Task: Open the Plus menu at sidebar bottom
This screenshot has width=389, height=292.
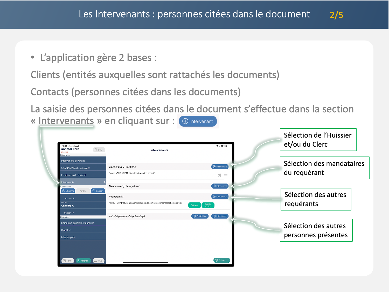Action: click(99, 261)
